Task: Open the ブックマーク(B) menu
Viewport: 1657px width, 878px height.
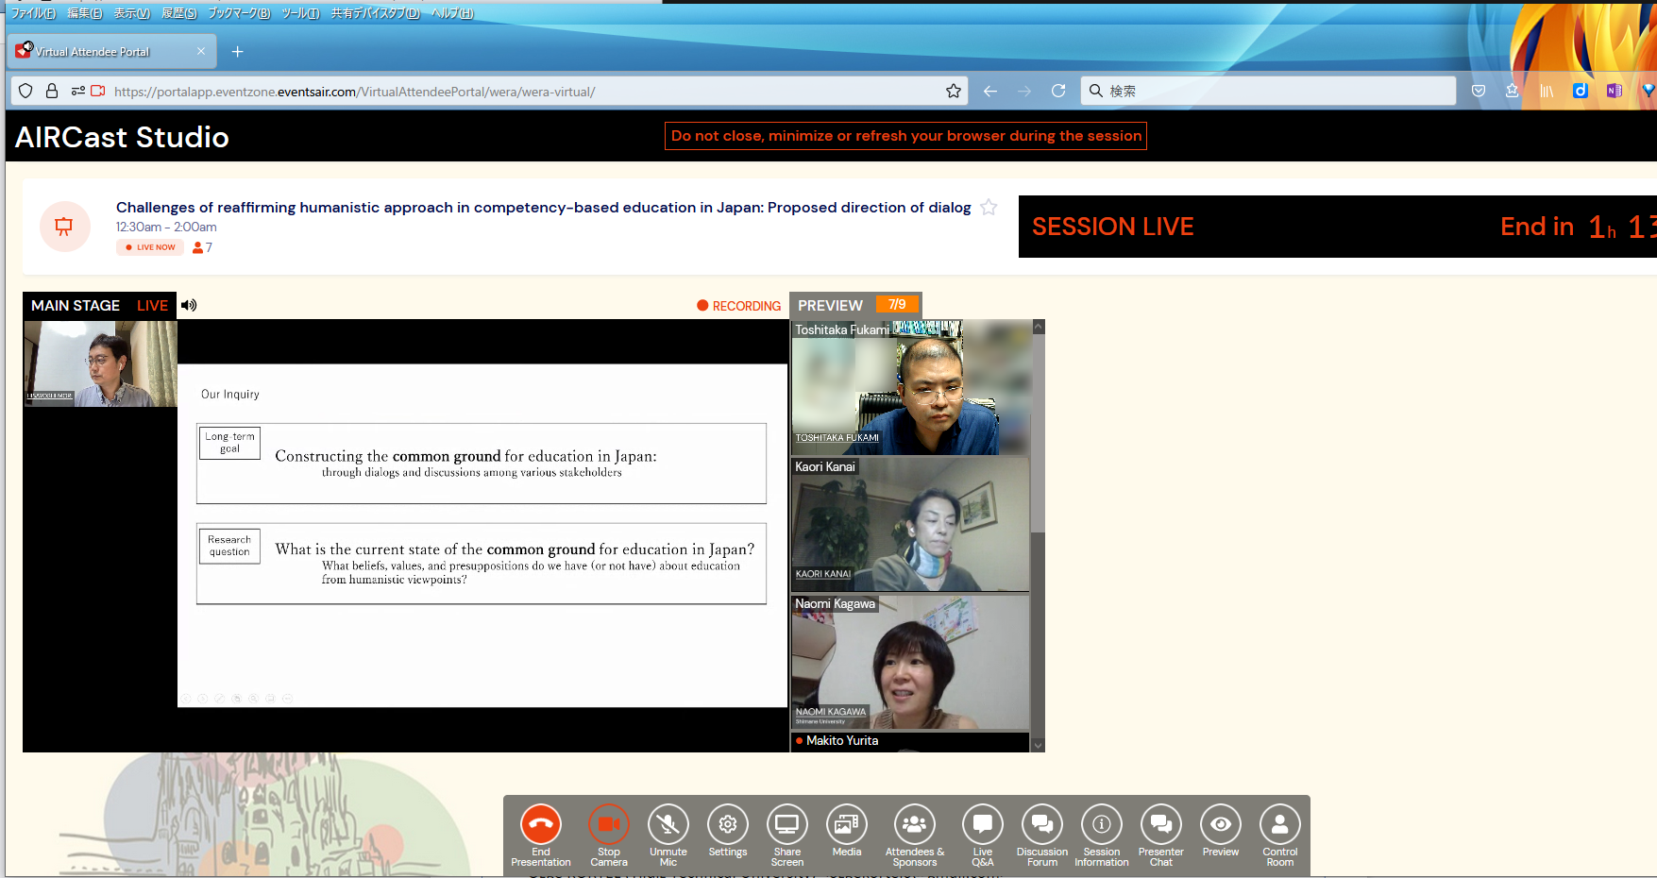Action: click(238, 13)
